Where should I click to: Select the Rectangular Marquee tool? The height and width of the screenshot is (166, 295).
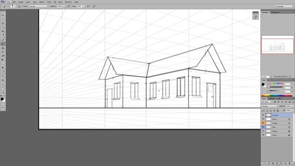tap(3, 19)
